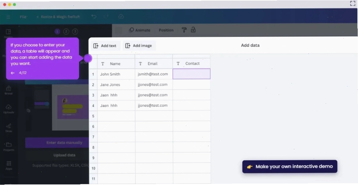Viewport: 358px width, 185px height.
Task: Open the Uploads panel in sidebar
Action: coord(8,109)
